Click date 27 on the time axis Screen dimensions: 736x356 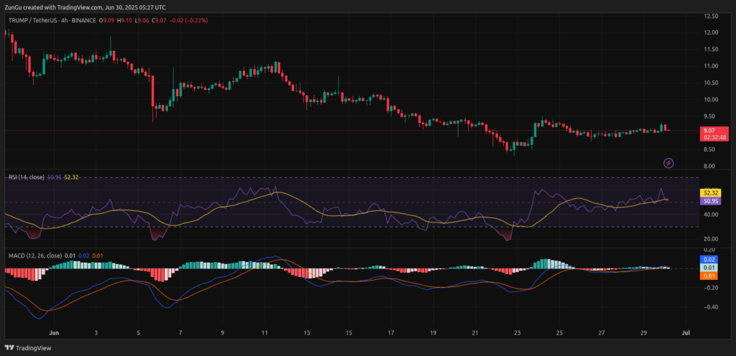pos(602,333)
